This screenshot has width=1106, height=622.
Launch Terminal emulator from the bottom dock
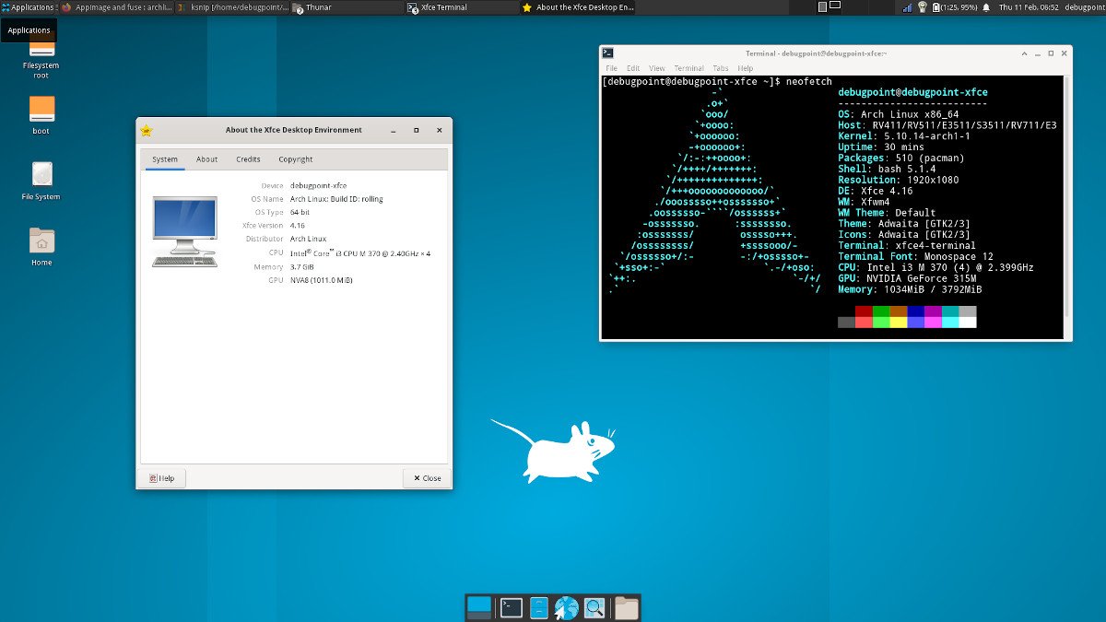point(512,607)
